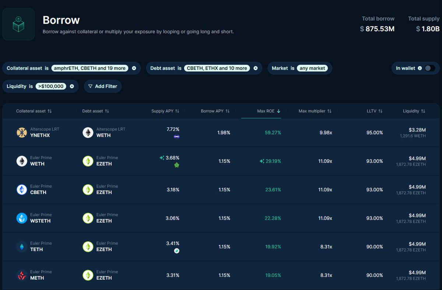This screenshot has height=290, width=442.
Task: Select the $875.53M total borrow figure
Action: point(377,29)
